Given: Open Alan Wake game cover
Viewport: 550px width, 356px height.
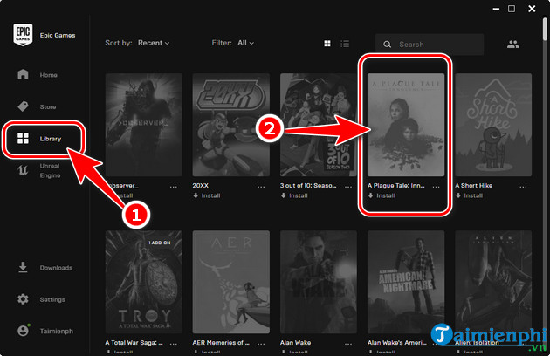Looking at the screenshot, I should coord(318,283).
